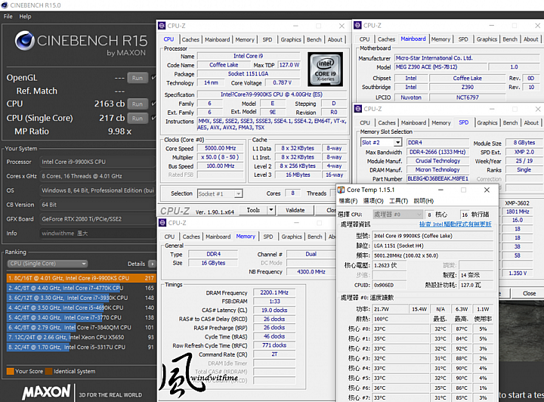The width and height of the screenshot is (544, 402).
Task: Run the CPU benchmark
Action: (138, 104)
